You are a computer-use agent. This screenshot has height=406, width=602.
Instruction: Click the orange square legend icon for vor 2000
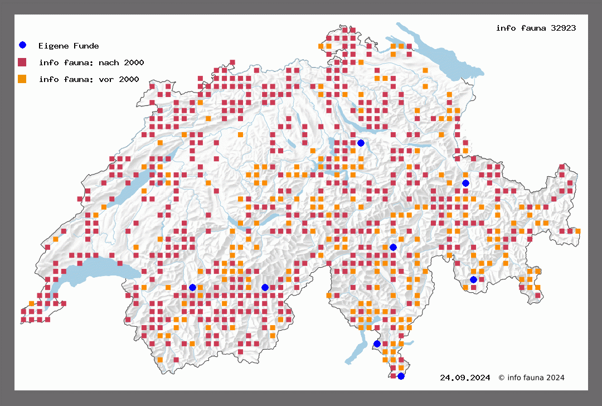22,79
